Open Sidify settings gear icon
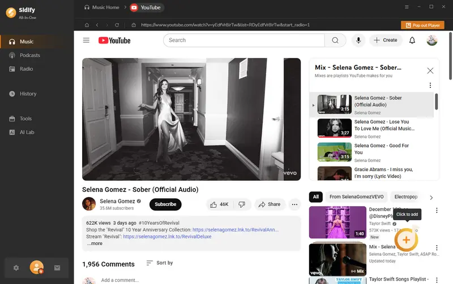The height and width of the screenshot is (284, 453). [16, 268]
